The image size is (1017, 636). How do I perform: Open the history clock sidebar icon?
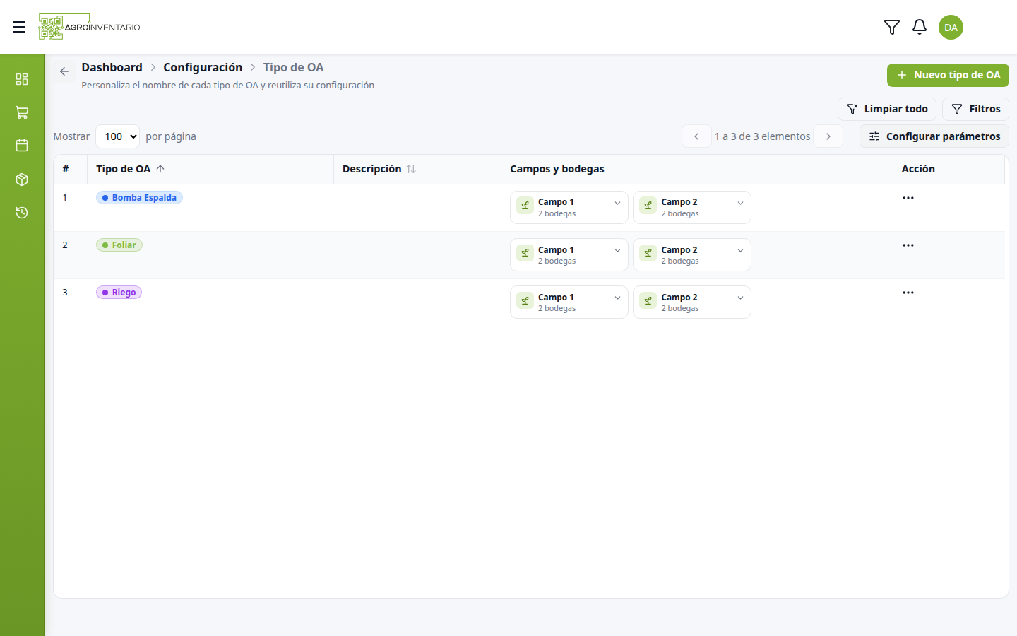coord(22,213)
